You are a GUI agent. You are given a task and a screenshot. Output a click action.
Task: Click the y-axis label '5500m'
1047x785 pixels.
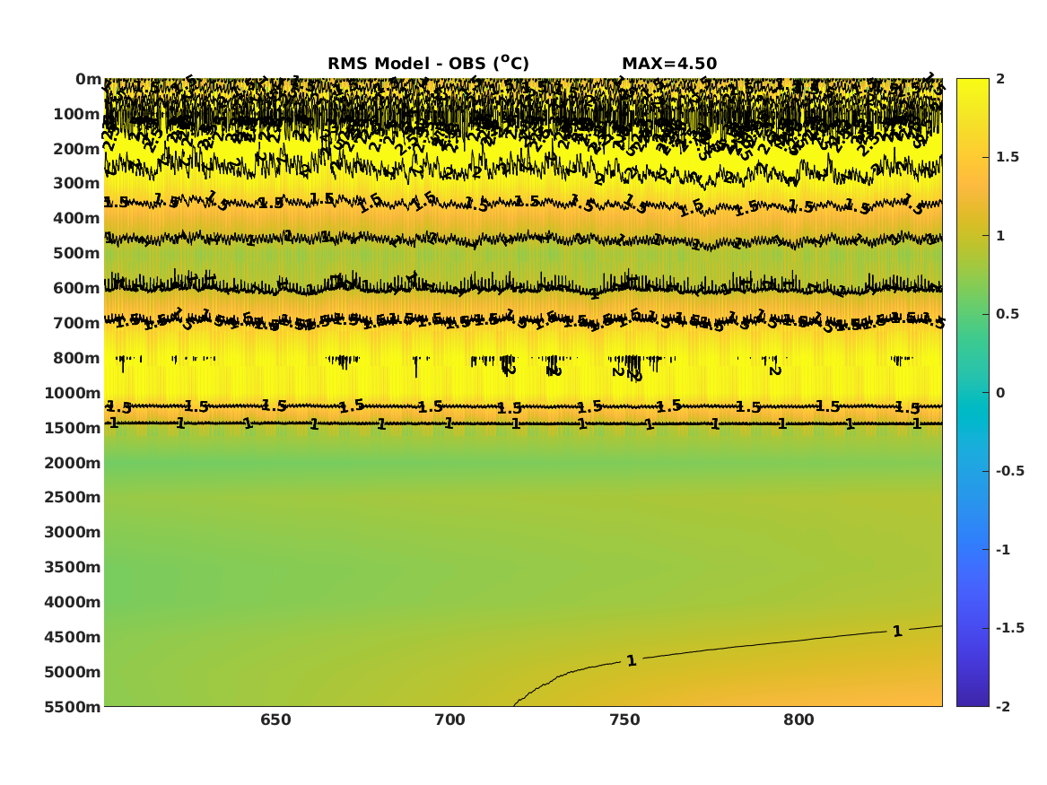tap(73, 707)
